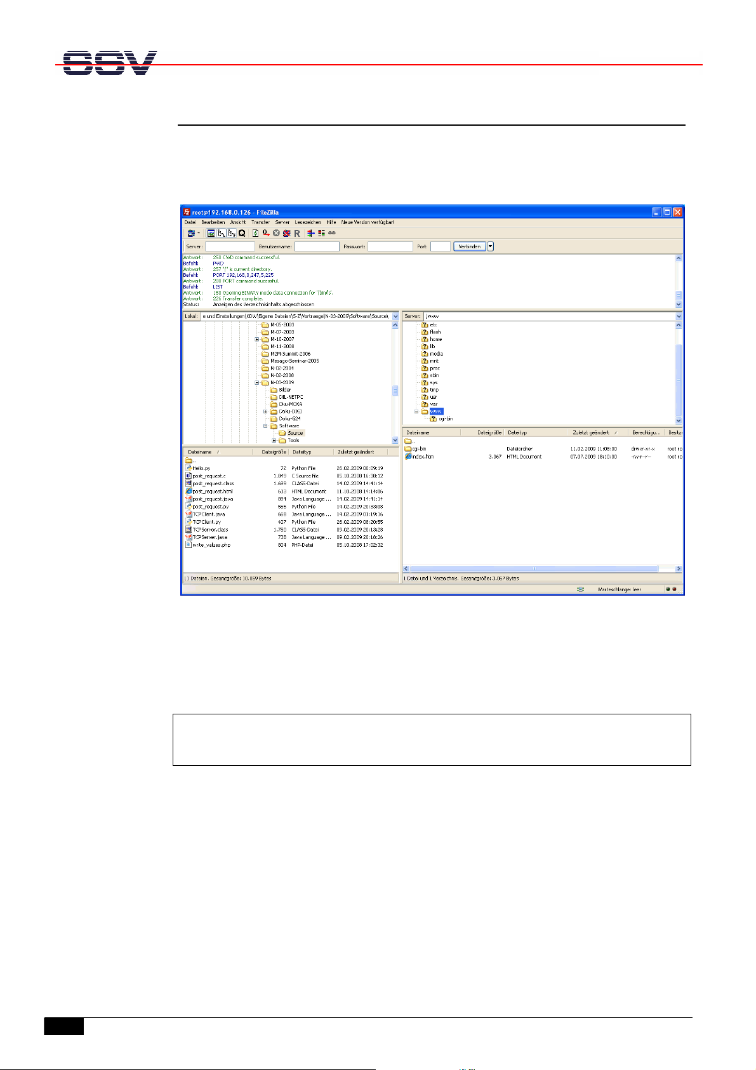Toggle directory comparison icon
The height and width of the screenshot is (1070, 756).
pyautogui.click(x=321, y=233)
